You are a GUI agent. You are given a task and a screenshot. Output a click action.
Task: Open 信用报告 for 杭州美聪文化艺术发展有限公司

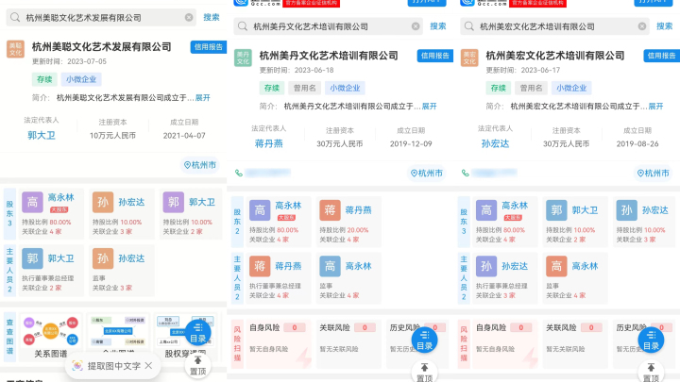pos(208,47)
